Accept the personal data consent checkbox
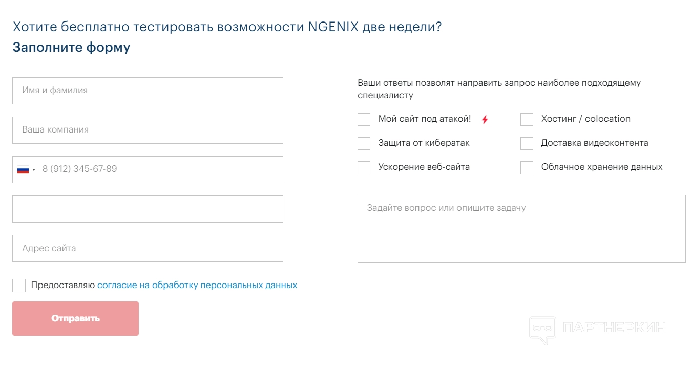692x372 pixels. 19,286
